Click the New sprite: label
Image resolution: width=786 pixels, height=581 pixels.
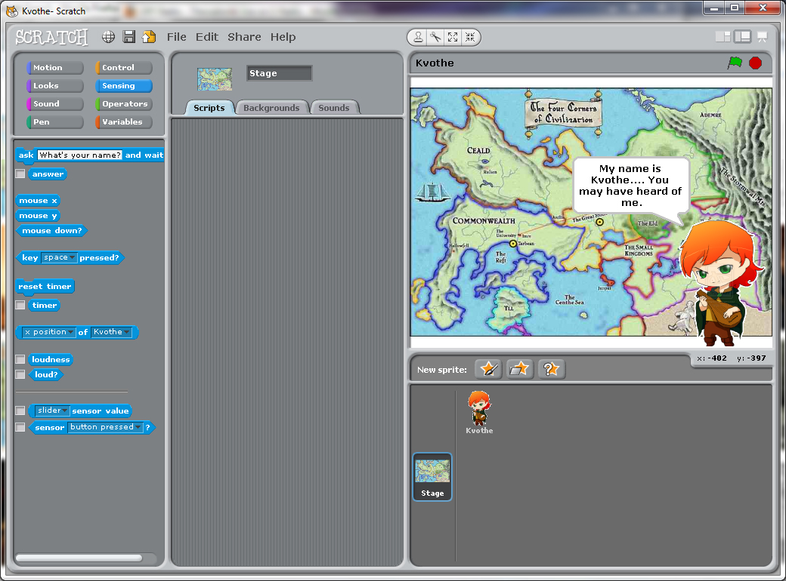click(441, 370)
